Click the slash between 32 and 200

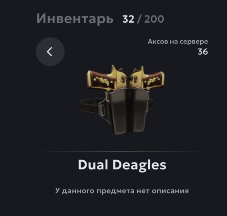(x=139, y=19)
